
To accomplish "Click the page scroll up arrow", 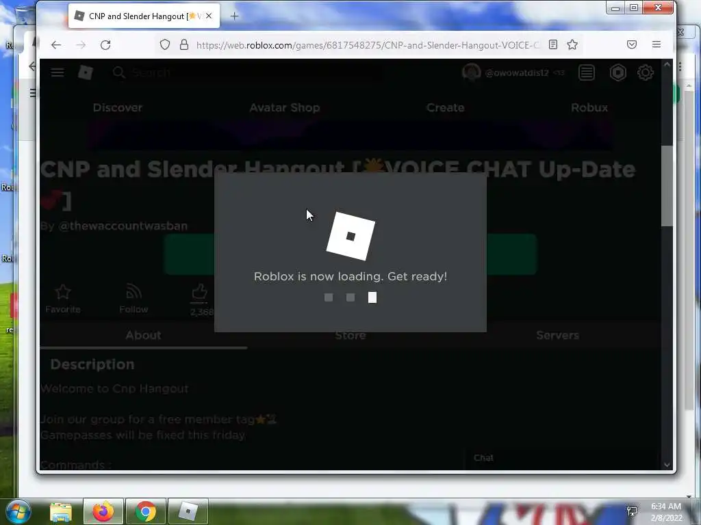I will 667,65.
